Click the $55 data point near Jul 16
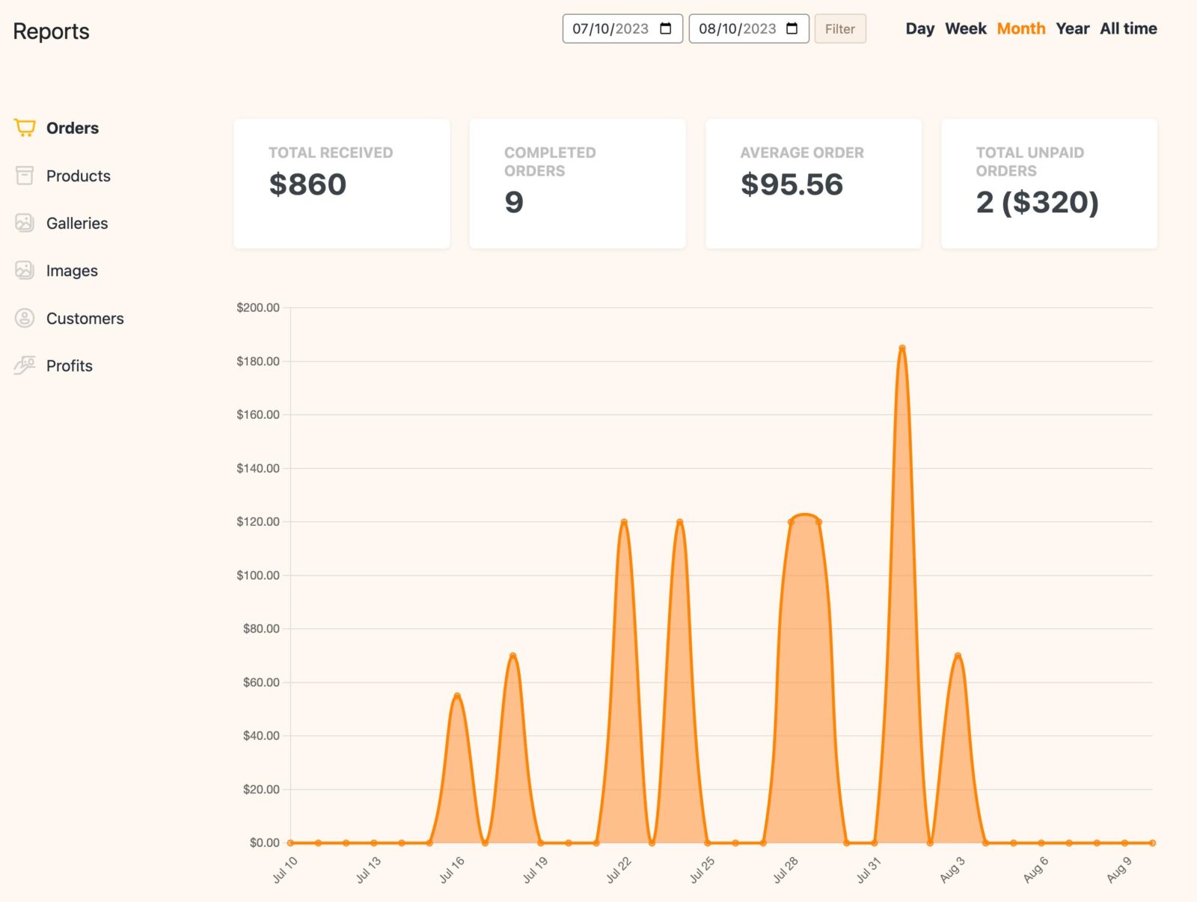The image size is (1197, 902). tap(457, 696)
